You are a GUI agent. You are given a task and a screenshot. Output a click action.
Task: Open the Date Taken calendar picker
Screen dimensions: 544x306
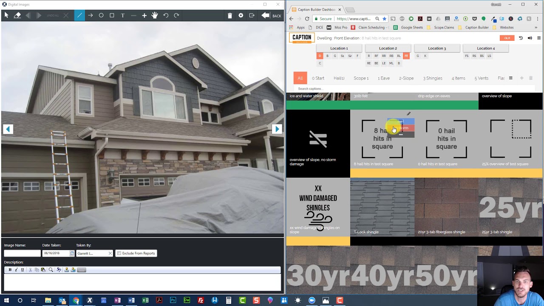click(72, 253)
